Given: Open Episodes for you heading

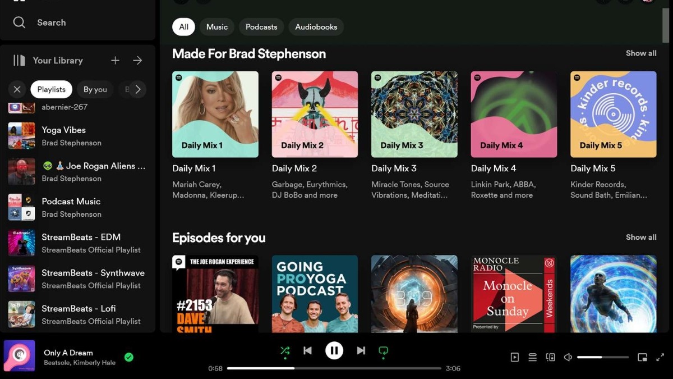Looking at the screenshot, I should [219, 238].
